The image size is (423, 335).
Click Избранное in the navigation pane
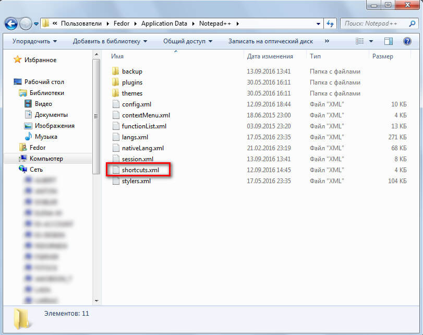41,60
